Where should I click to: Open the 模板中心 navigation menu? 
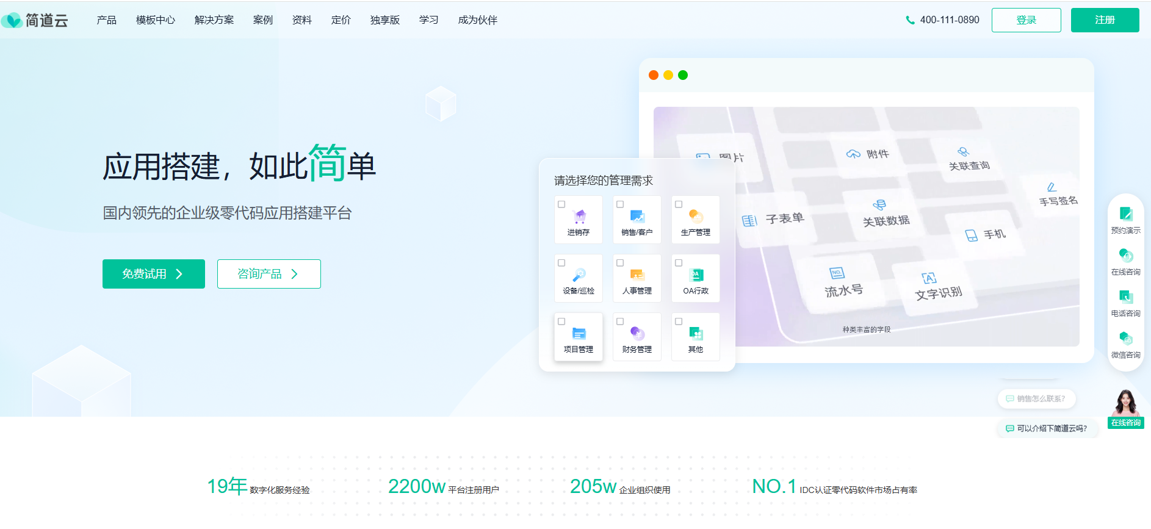(x=156, y=20)
